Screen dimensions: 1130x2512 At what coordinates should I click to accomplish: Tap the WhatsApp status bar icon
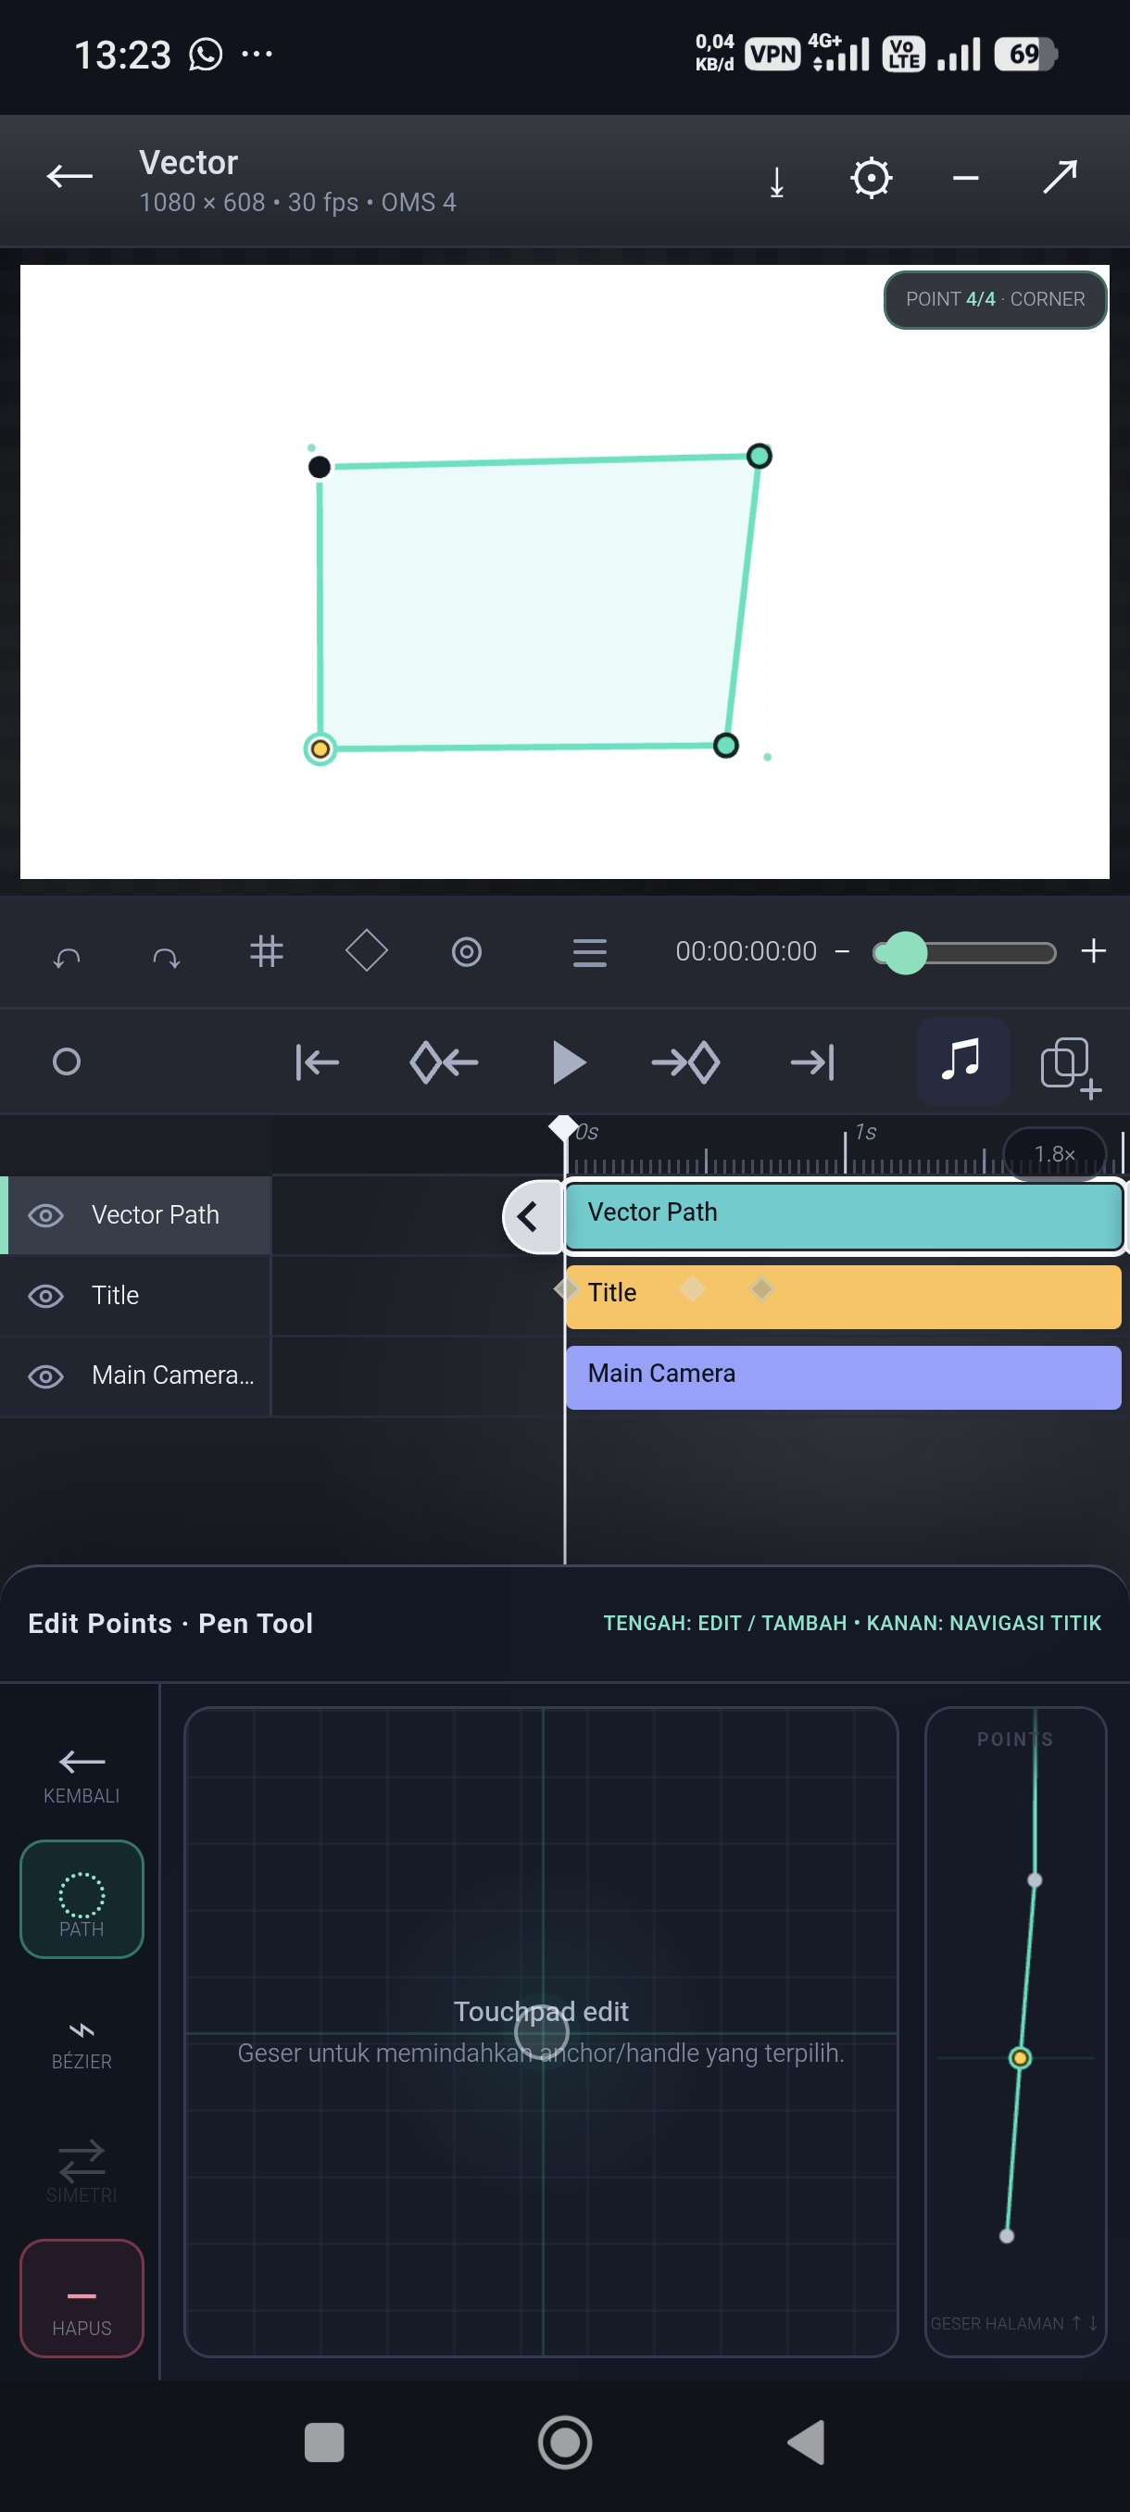point(206,55)
